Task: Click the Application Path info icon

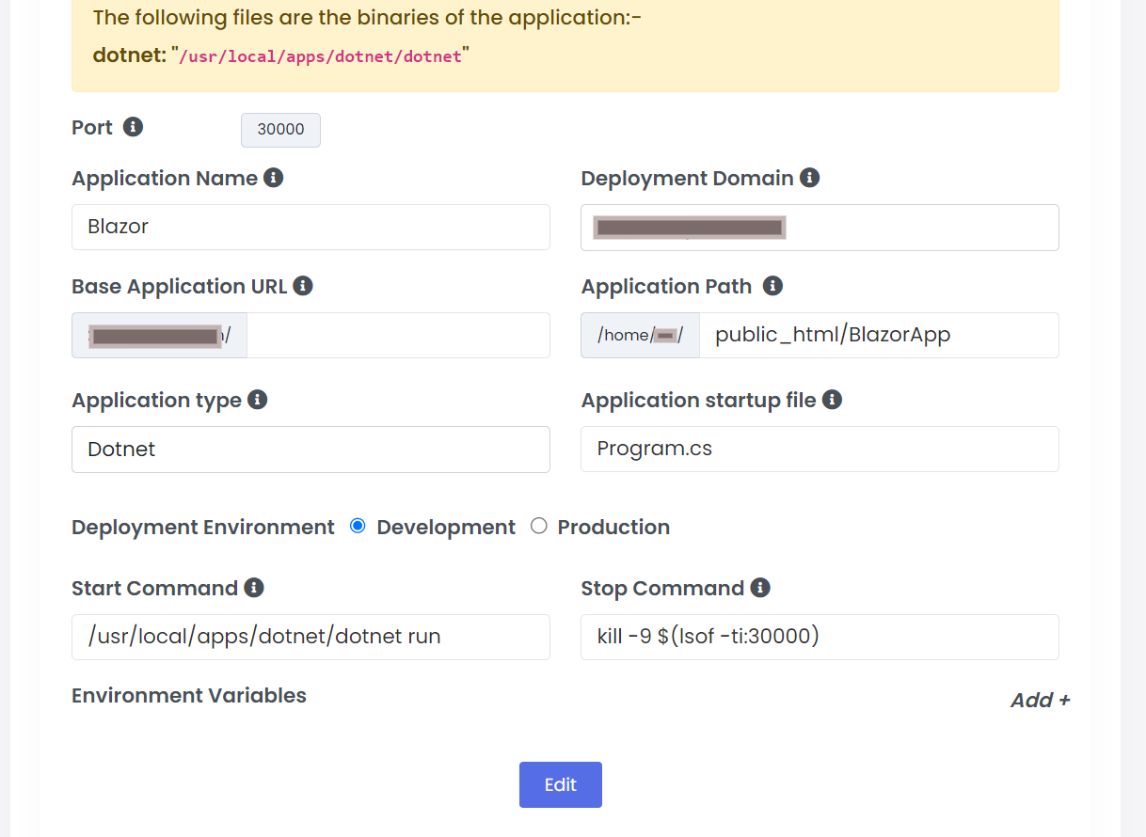Action: (x=772, y=286)
